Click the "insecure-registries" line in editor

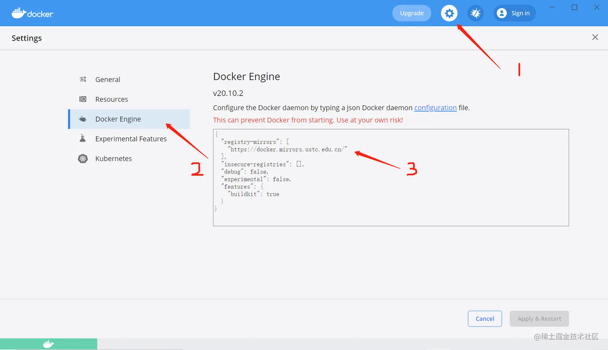[263, 164]
